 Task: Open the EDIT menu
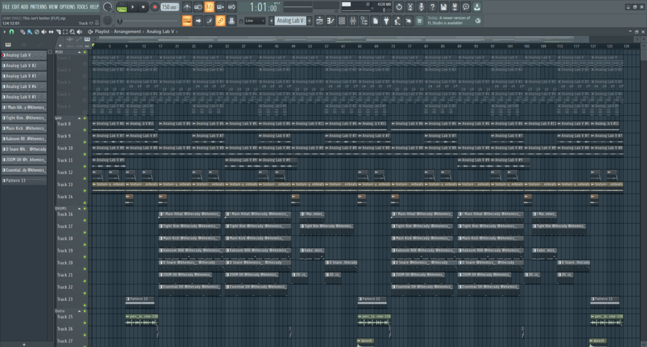15,6
